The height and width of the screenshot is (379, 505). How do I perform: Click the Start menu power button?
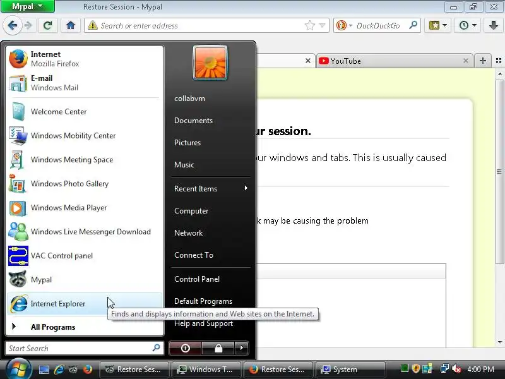185,348
